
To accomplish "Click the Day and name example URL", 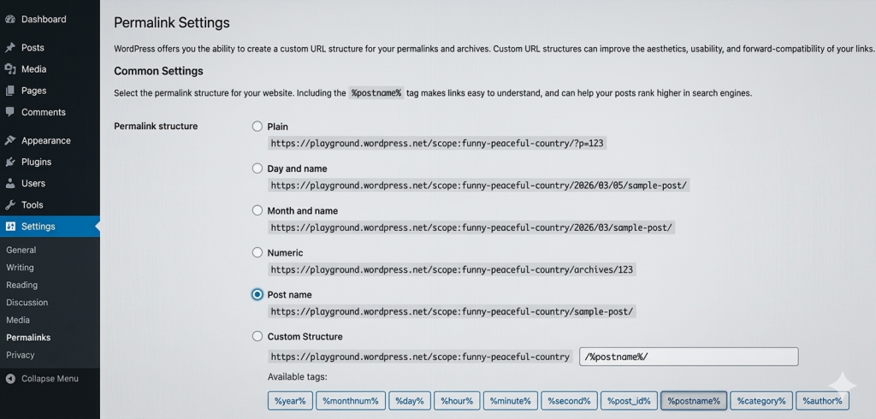I will (x=479, y=185).
